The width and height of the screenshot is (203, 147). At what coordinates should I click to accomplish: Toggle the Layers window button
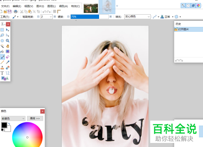click(x=193, y=6)
